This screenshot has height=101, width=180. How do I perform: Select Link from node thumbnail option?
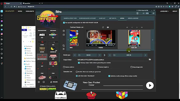click(x=77, y=76)
